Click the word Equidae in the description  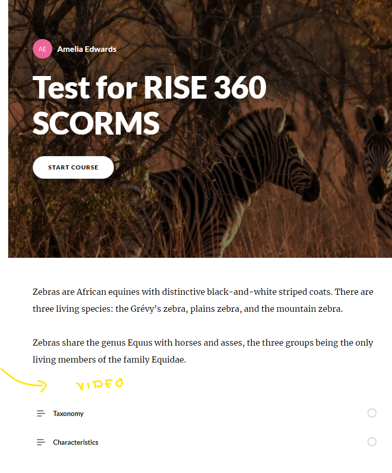click(169, 360)
